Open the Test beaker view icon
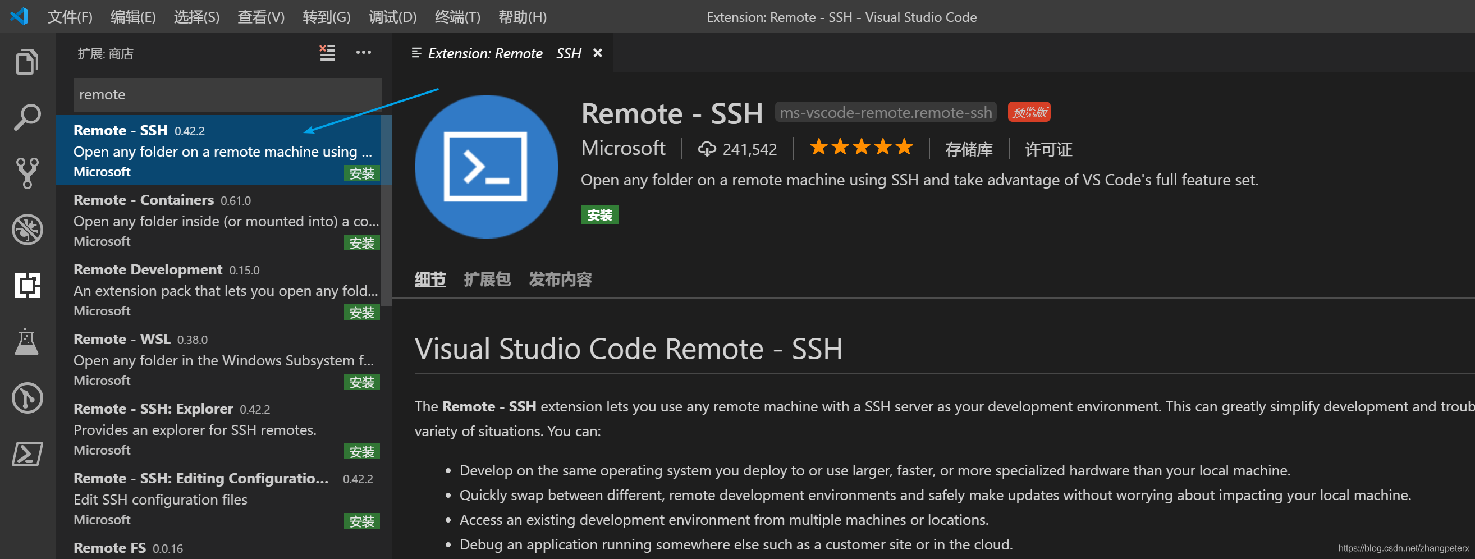The height and width of the screenshot is (559, 1475). click(x=27, y=342)
